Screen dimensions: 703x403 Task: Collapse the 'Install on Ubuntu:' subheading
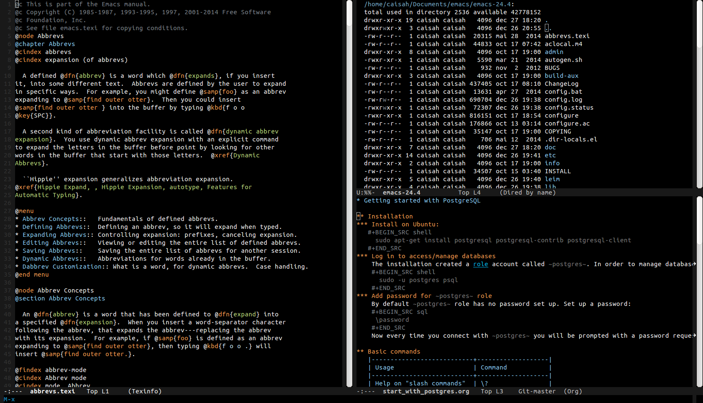click(398, 224)
